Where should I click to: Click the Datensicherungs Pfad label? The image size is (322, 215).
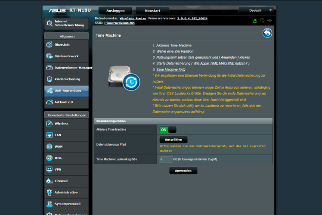[x=111, y=144]
